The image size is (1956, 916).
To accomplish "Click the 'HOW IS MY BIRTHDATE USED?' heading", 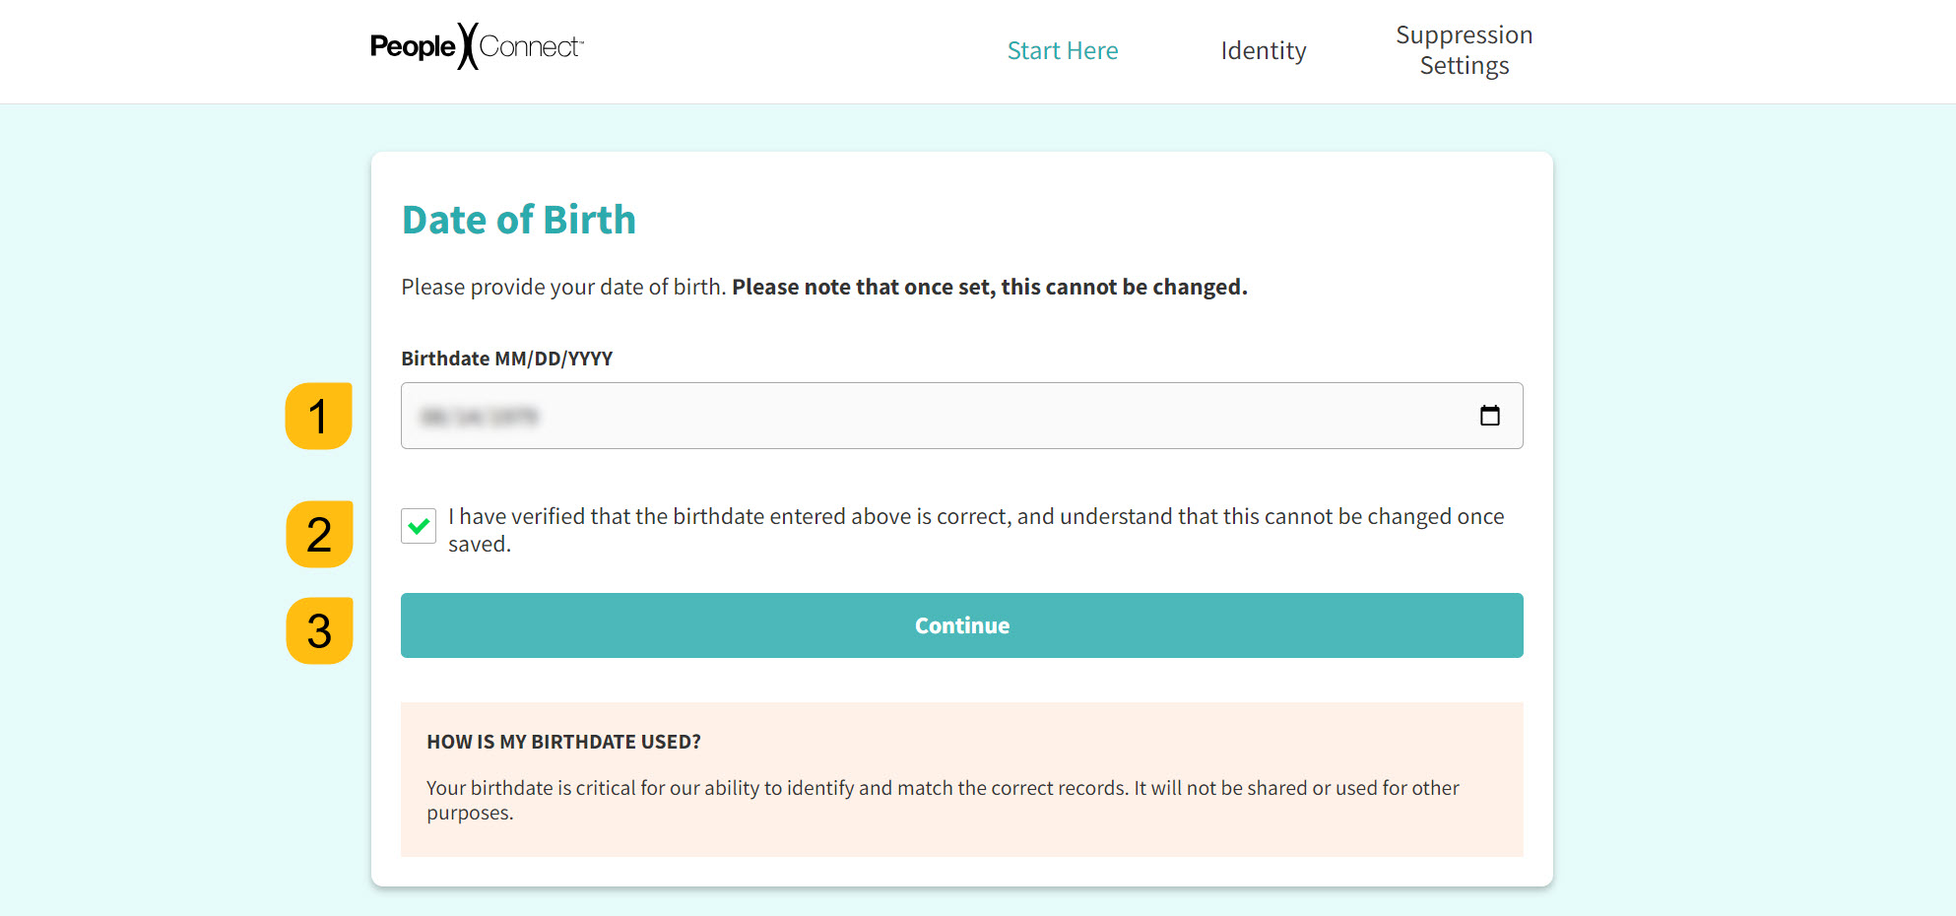I will pyautogui.click(x=563, y=742).
